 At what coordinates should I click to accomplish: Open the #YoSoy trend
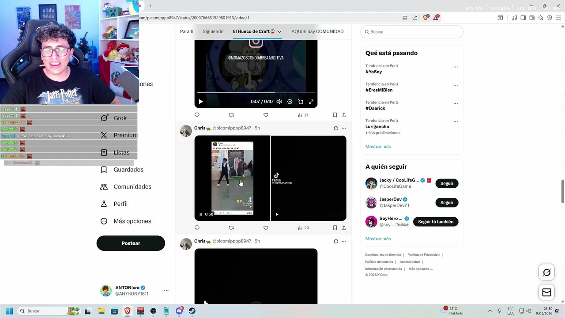pyautogui.click(x=373, y=72)
